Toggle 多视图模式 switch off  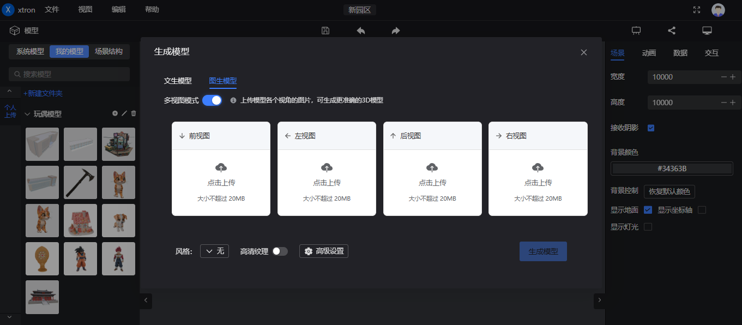pos(212,100)
